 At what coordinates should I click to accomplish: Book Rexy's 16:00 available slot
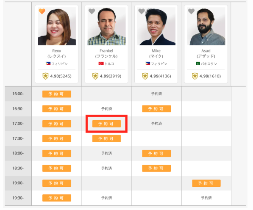coord(57,94)
